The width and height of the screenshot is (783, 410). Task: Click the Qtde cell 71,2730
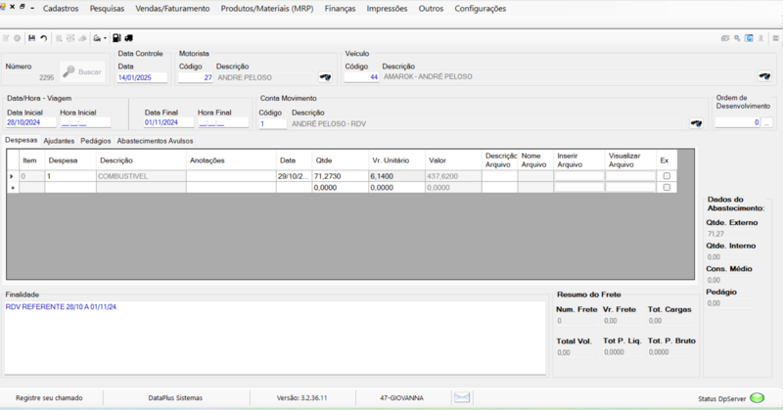tap(340, 176)
